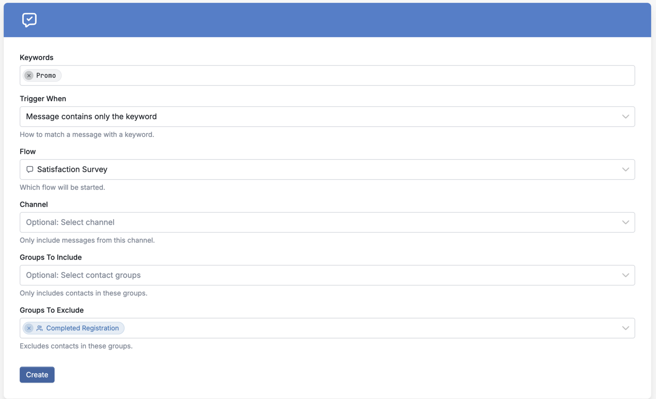Click the Promo keyword chip text
The width and height of the screenshot is (656, 399).
point(46,75)
